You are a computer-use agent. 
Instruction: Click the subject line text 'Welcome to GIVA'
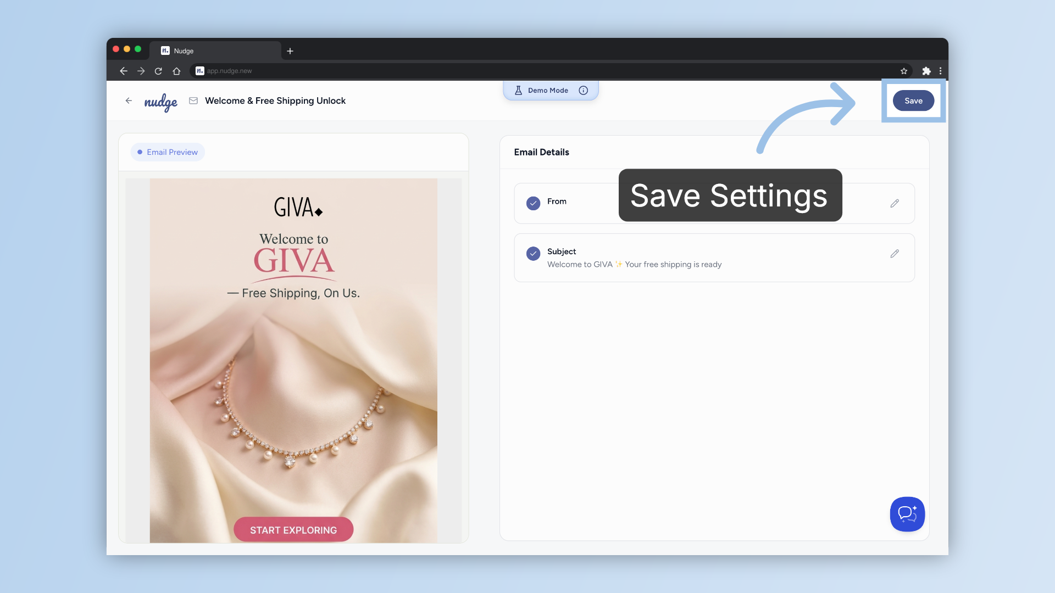pyautogui.click(x=580, y=265)
